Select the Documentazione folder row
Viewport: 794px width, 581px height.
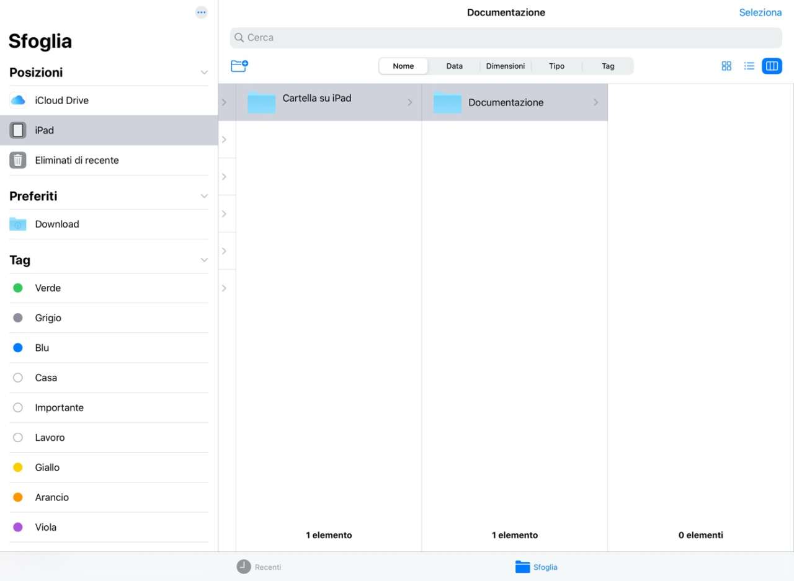(515, 102)
